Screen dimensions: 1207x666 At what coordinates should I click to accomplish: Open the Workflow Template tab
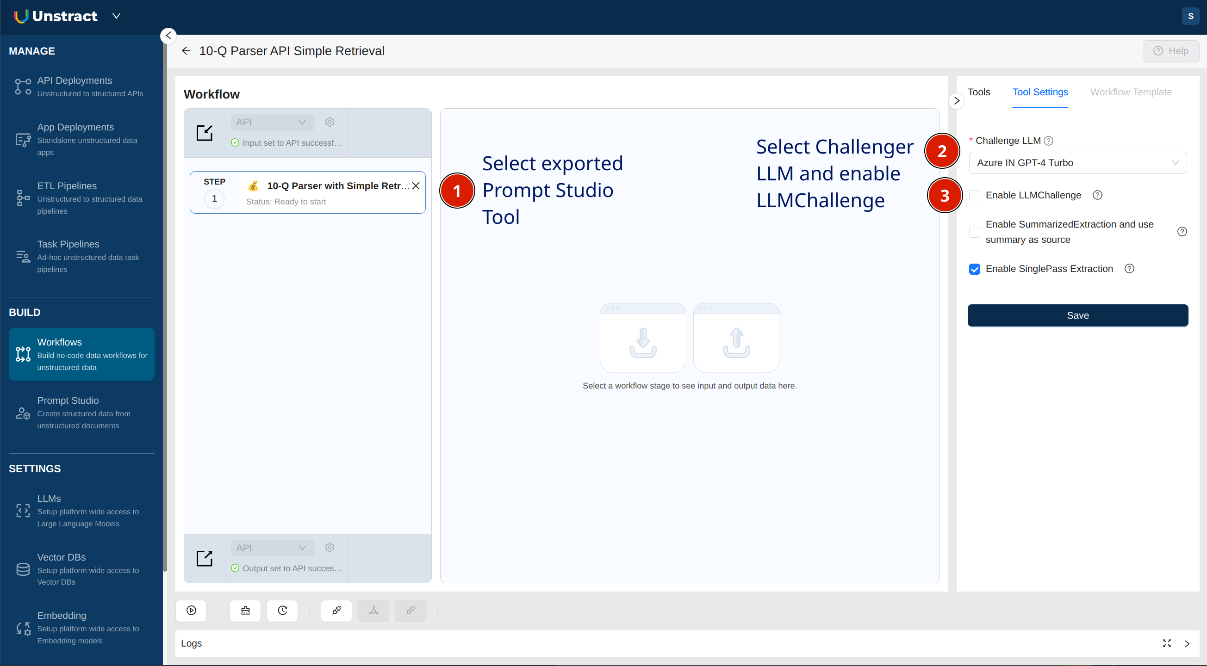coord(1131,92)
